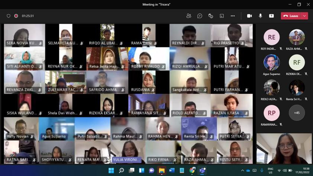Image resolution: width=313 pixels, height=176 pixels.
Task: Show the +45 additional participants
Action: (297, 113)
